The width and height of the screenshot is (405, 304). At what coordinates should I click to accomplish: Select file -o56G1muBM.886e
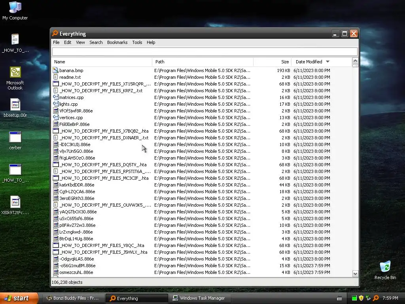coord(78,266)
